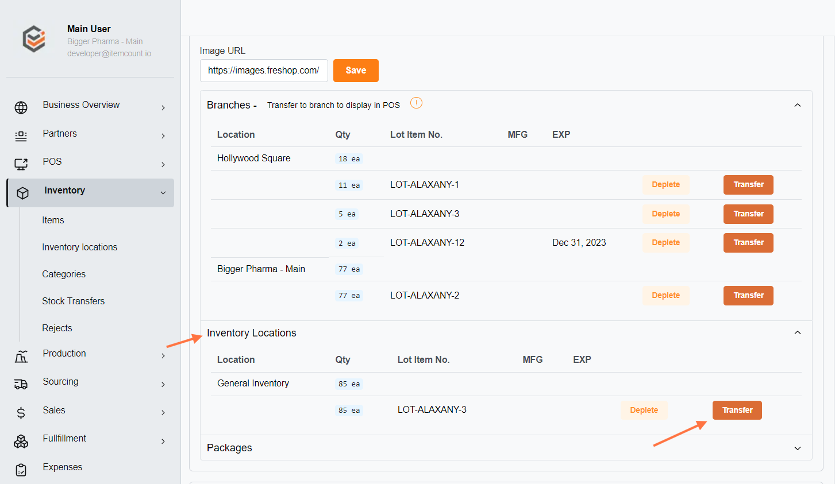This screenshot has width=835, height=484.
Task: Transfer the 5 ea LOT-ALAXANY-3 lot
Action: click(x=748, y=214)
